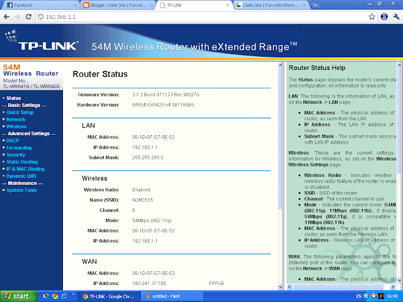Expand the DHCP menu
The width and height of the screenshot is (403, 302).
13,140
